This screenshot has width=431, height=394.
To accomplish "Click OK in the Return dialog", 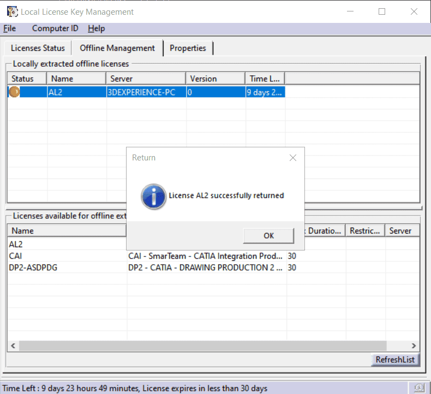I will pos(268,236).
